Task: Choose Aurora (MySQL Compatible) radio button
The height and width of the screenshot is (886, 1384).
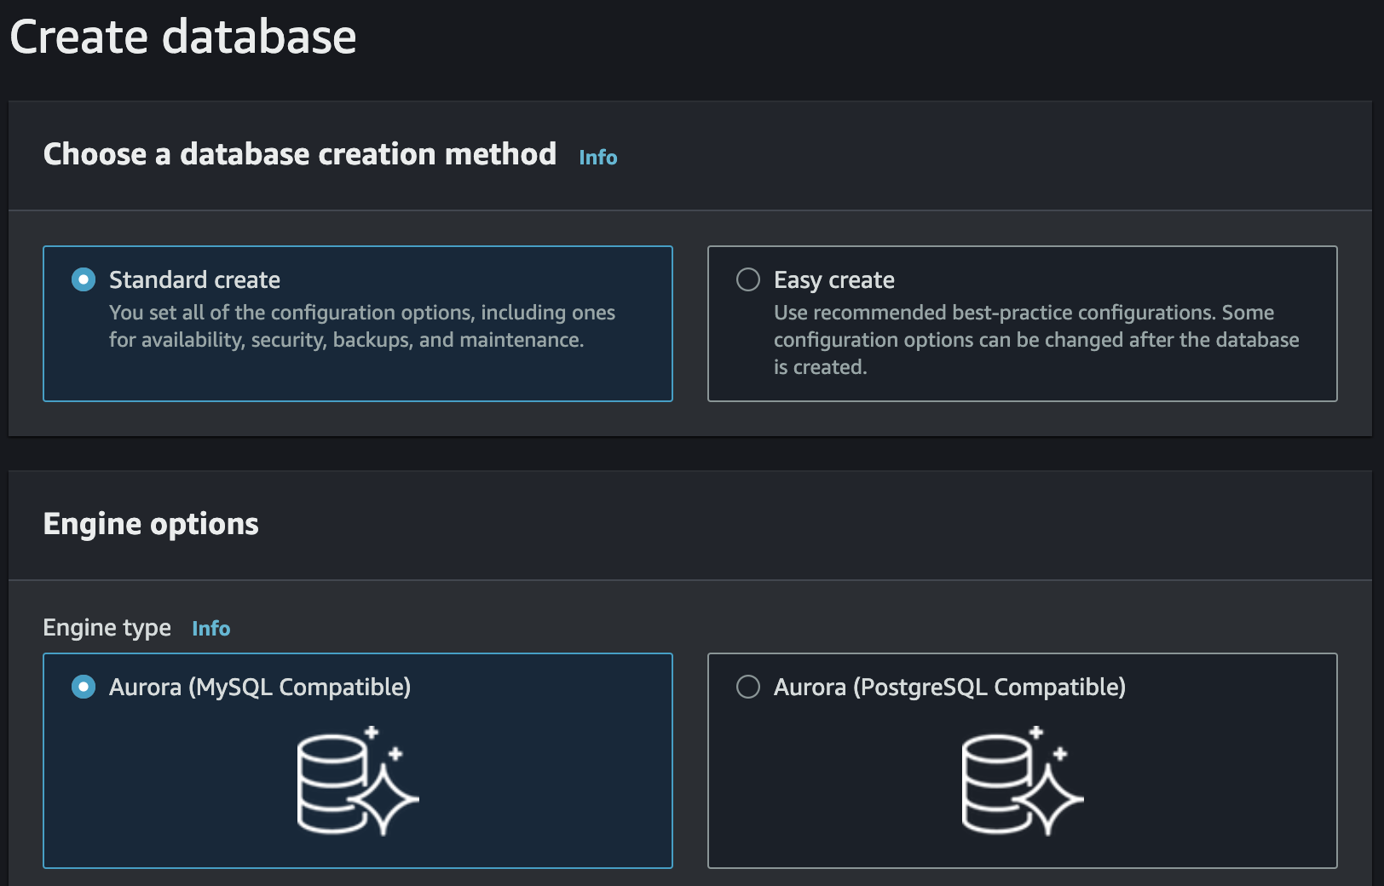Action: (84, 687)
